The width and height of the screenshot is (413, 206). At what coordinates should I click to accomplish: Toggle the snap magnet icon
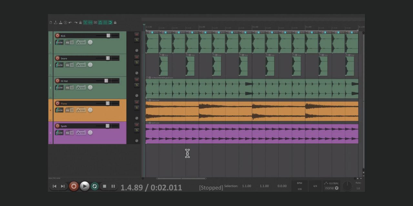pos(110,23)
